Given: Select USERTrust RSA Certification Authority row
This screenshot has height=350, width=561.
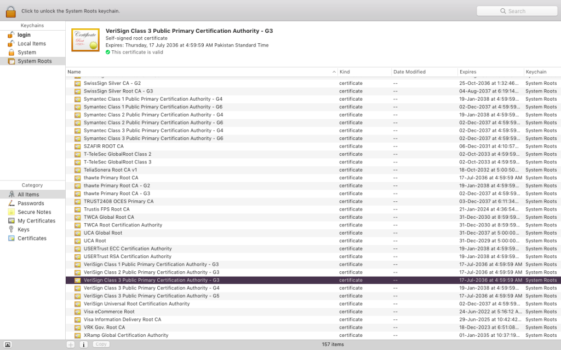Looking at the screenshot, I should click(313, 256).
